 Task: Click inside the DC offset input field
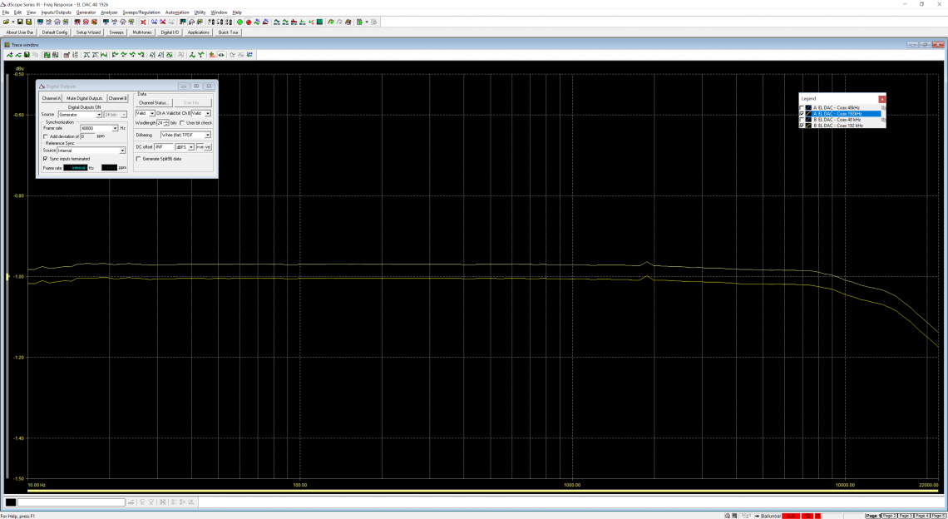163,147
